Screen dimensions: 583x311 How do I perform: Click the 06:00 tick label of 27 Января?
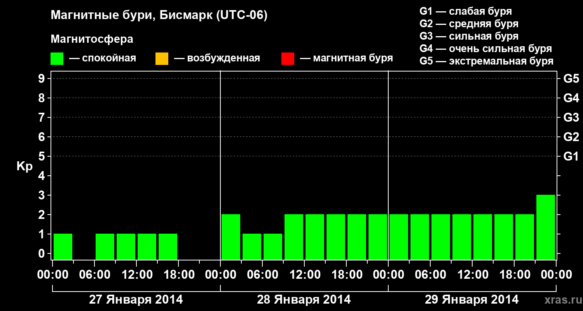(x=94, y=275)
